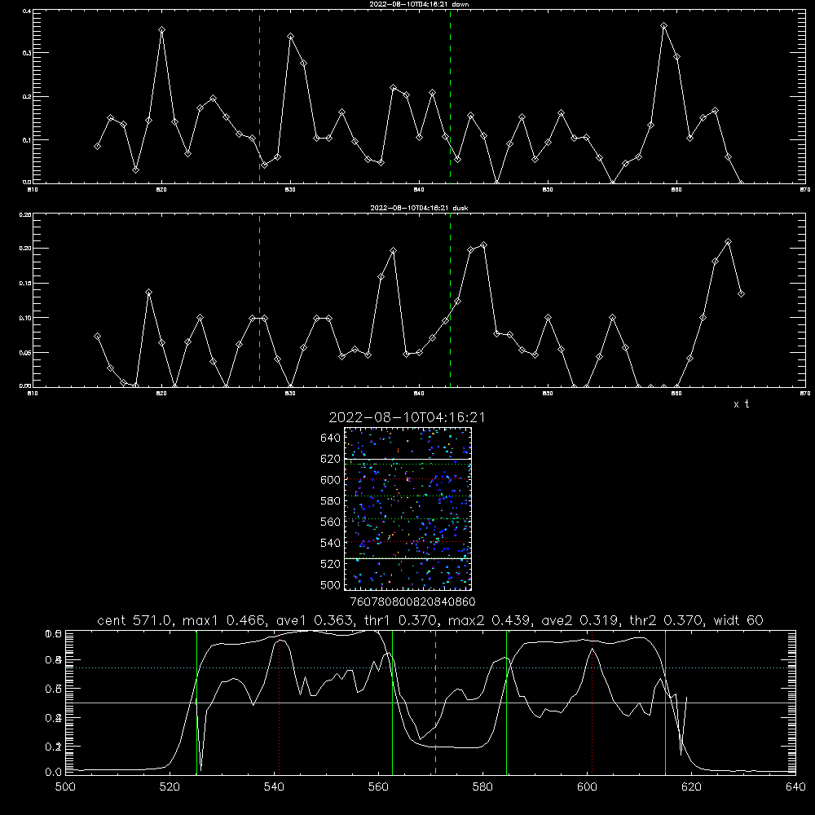Click the '540' x-axis label of bottom plot
815x815 pixels.
(274, 787)
